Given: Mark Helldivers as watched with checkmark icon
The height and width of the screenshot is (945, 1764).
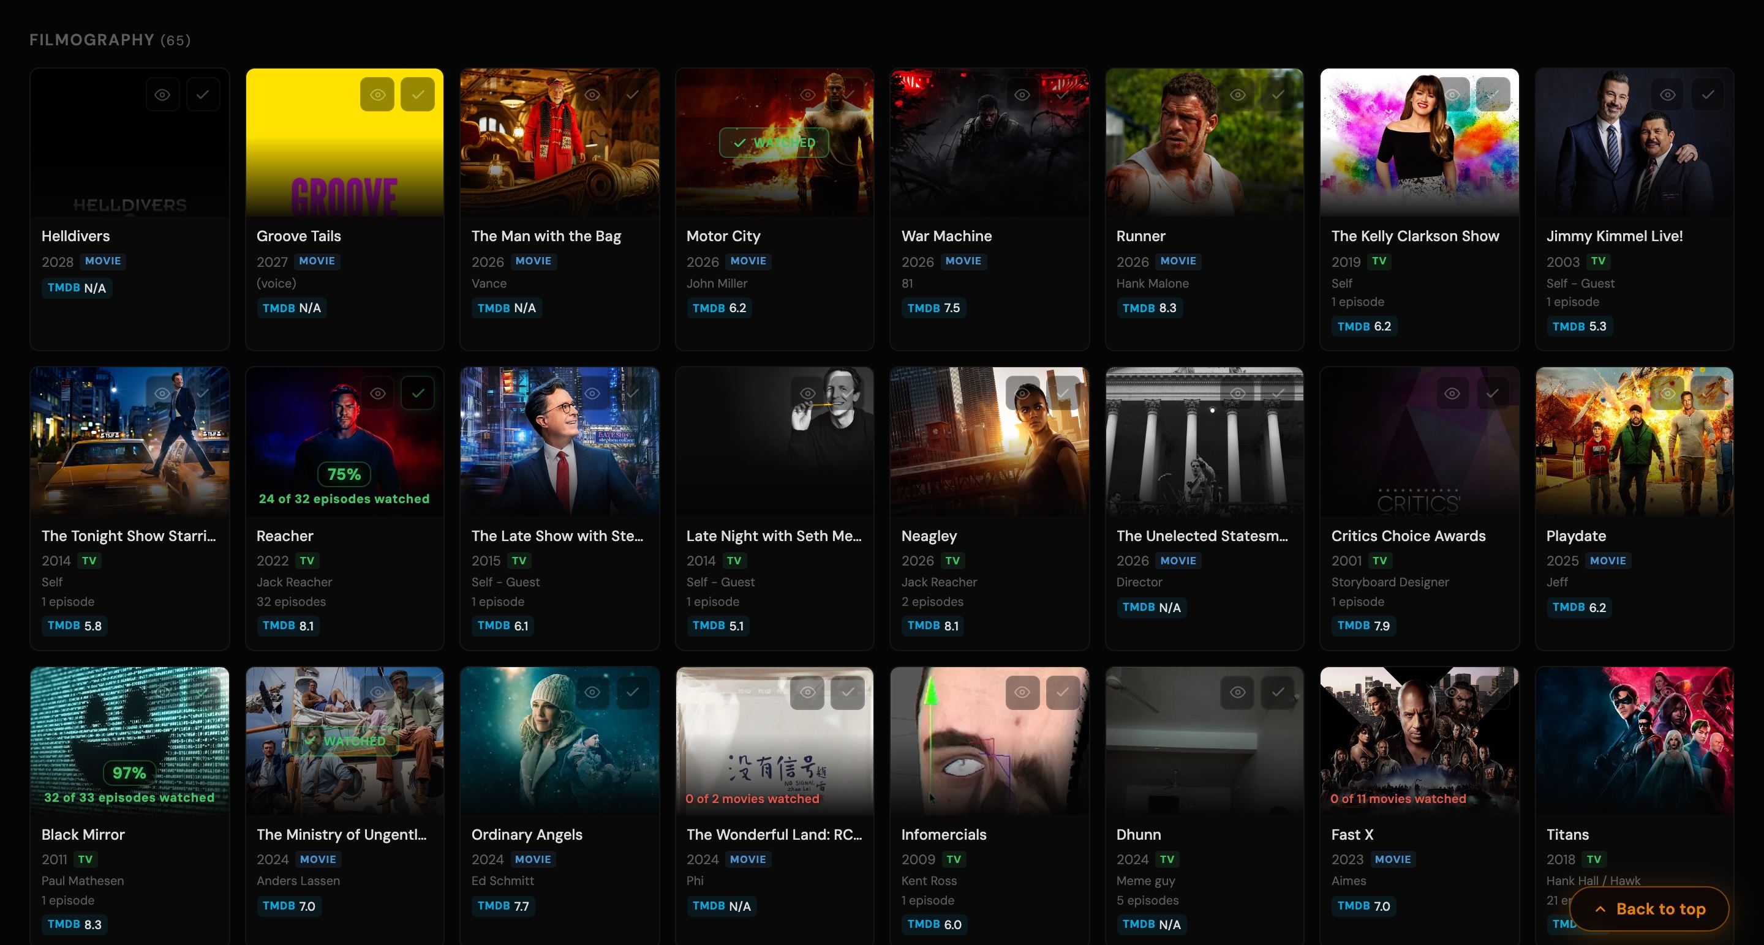Looking at the screenshot, I should click(x=203, y=94).
